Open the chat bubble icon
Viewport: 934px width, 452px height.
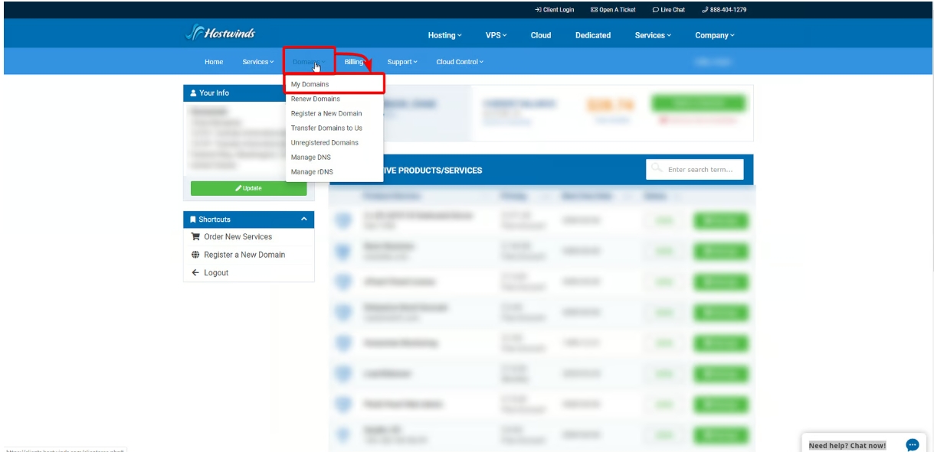point(912,444)
